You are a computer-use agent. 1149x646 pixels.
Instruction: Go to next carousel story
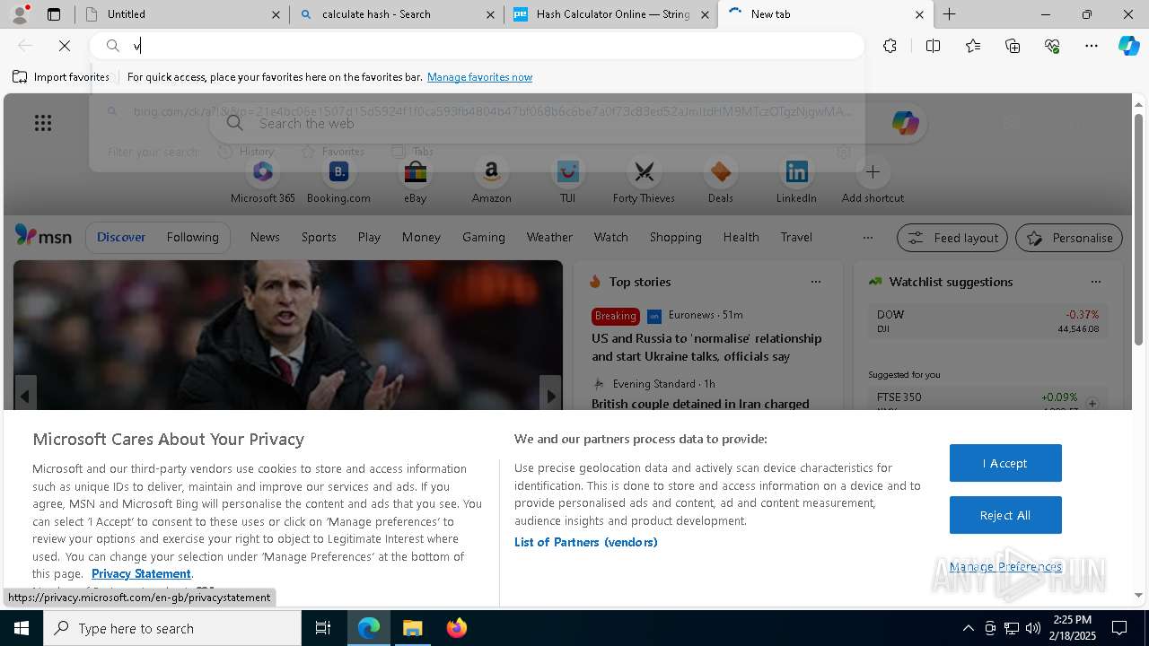tap(550, 396)
